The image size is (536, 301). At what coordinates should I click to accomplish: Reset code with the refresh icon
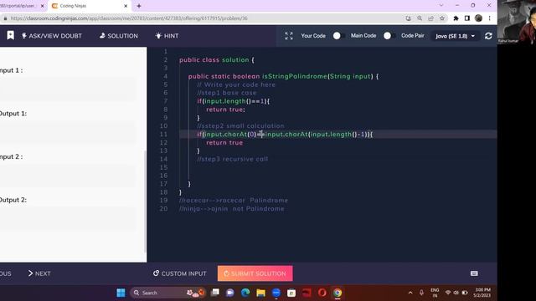[x=488, y=36]
